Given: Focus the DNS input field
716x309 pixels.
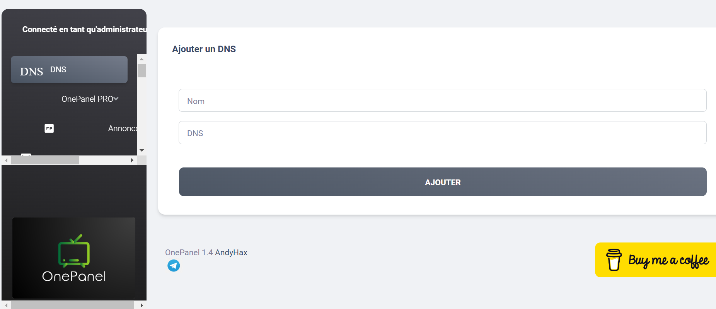Looking at the screenshot, I should [x=442, y=133].
